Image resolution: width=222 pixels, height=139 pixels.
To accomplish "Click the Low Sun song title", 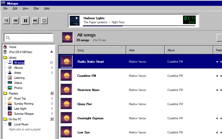I will point(84,133).
